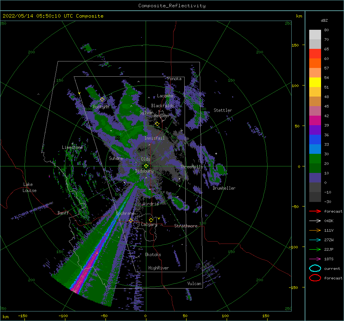344x321 pixels.
Task: Click the Strathmore label
Action: pyautogui.click(x=186, y=226)
